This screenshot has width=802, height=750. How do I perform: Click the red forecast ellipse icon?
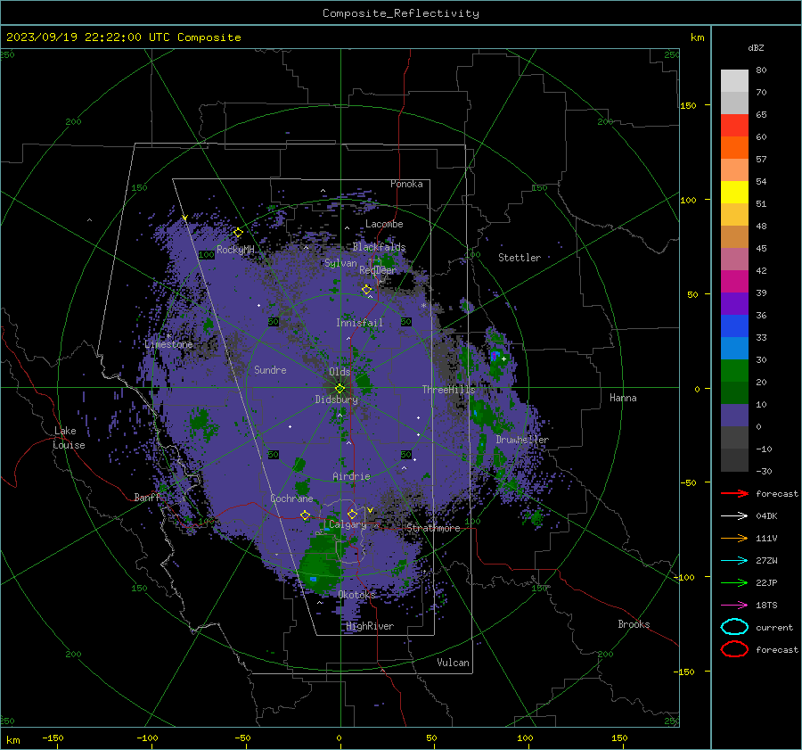(734, 649)
